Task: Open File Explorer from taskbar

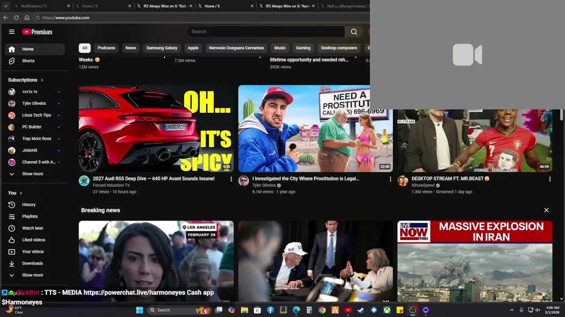Action: click(244, 310)
